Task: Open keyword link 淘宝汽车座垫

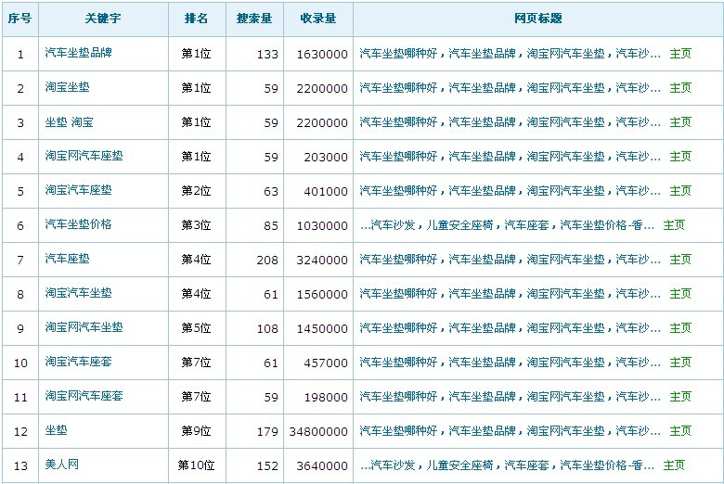Action: pos(79,190)
